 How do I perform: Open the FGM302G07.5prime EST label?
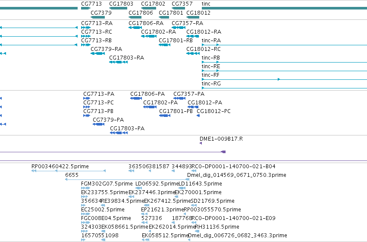[107, 184]
